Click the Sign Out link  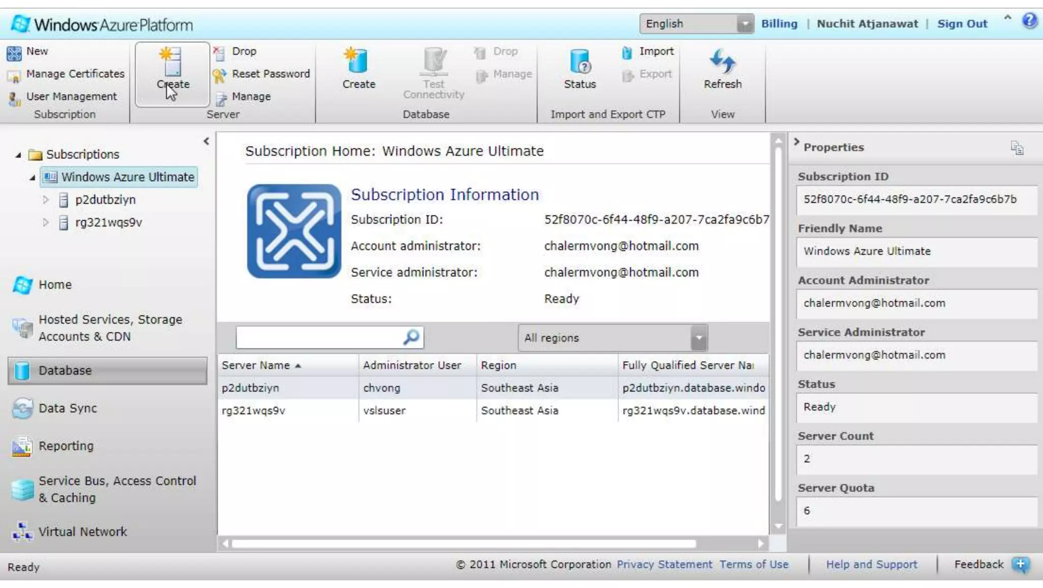(962, 24)
